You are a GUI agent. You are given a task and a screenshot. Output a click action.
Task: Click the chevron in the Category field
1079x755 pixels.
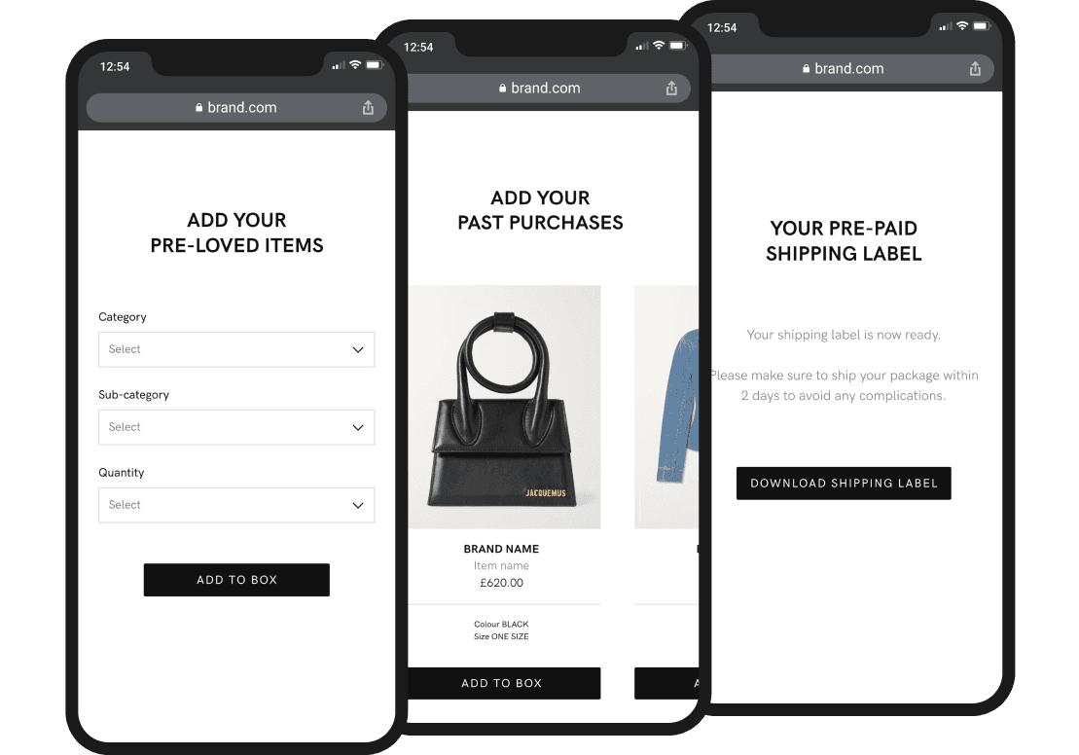(x=358, y=349)
